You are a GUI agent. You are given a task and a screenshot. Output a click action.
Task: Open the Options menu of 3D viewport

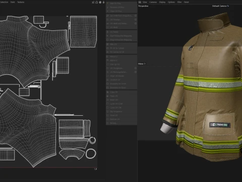click(x=171, y=2)
